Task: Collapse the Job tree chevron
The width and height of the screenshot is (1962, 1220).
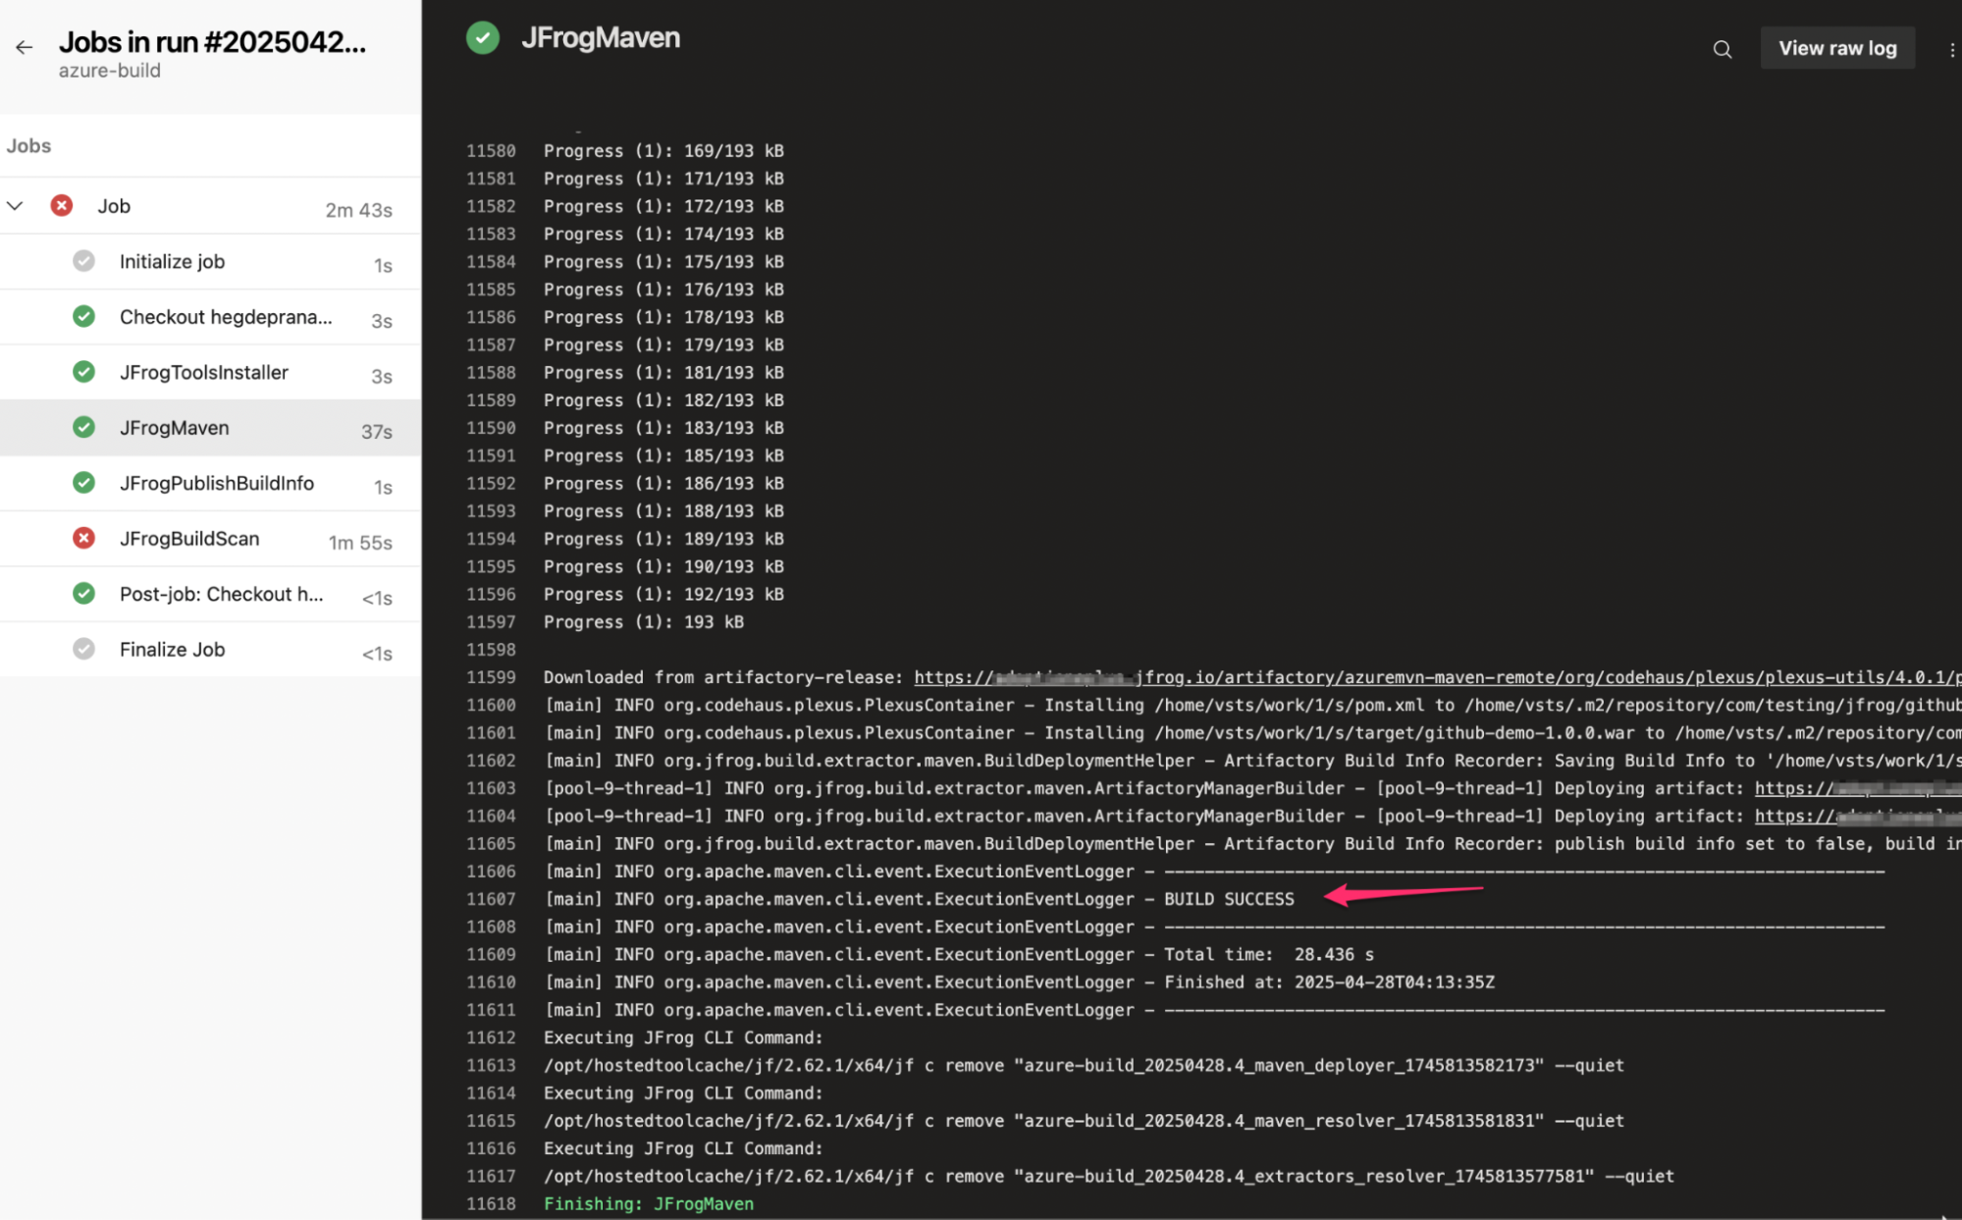Action: [15, 205]
